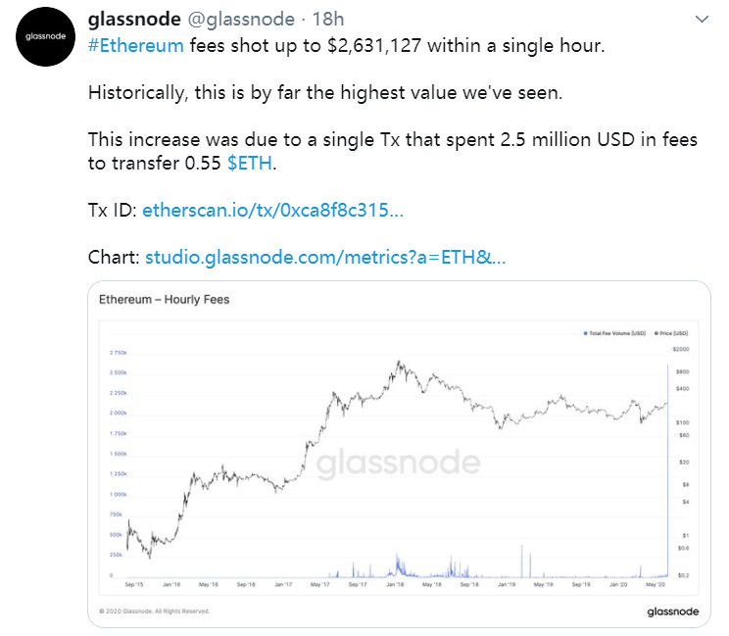
Task: Click the Ethereum – Hourly Fees chart title
Action: point(165,299)
